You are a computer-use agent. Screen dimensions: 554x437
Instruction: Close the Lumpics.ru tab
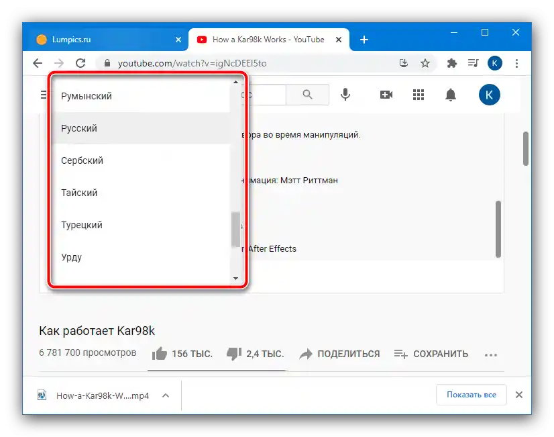(x=178, y=40)
